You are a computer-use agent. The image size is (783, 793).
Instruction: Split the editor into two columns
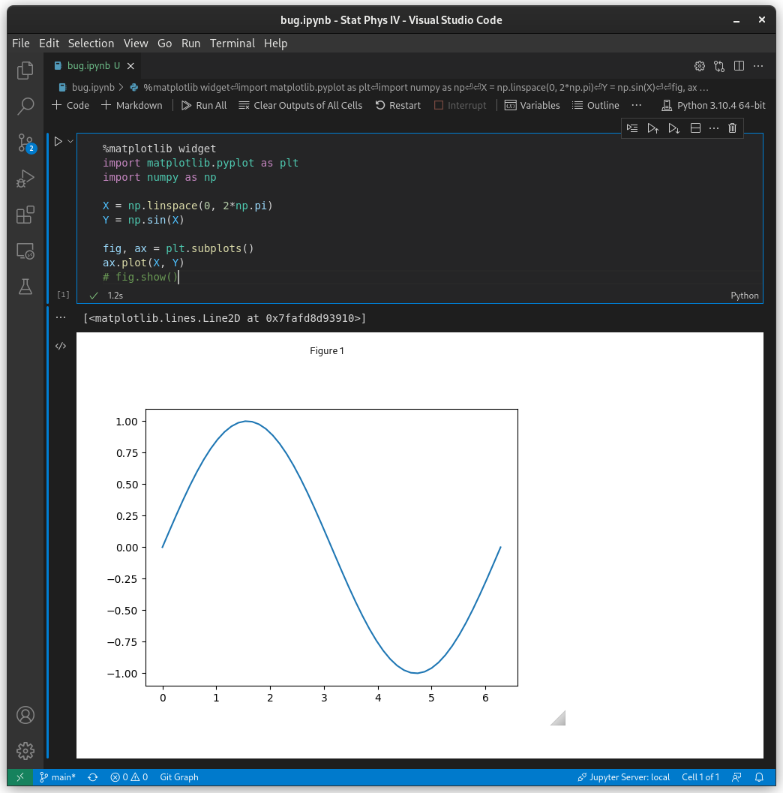coord(739,66)
